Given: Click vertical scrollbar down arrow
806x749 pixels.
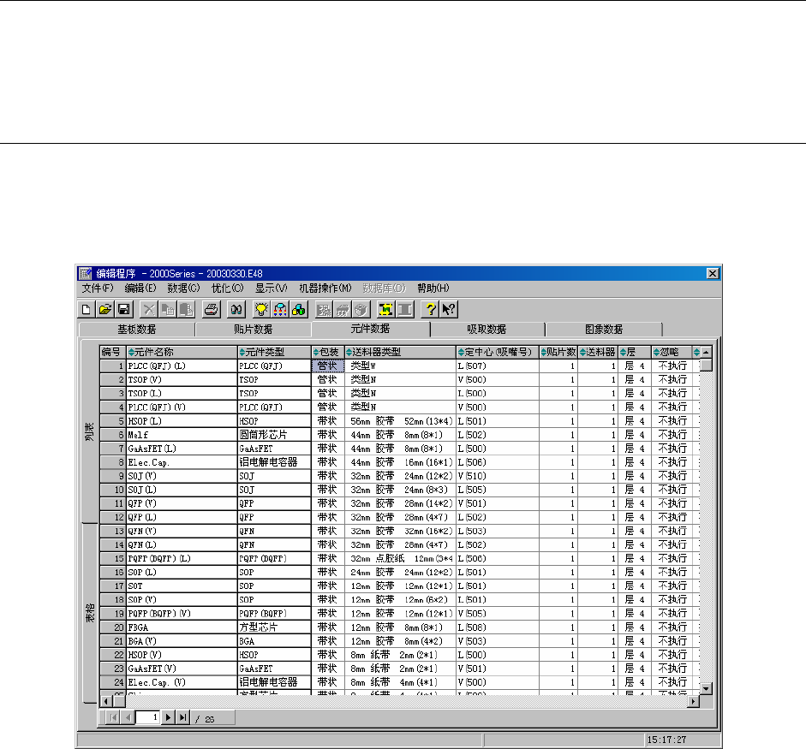Looking at the screenshot, I should [707, 689].
